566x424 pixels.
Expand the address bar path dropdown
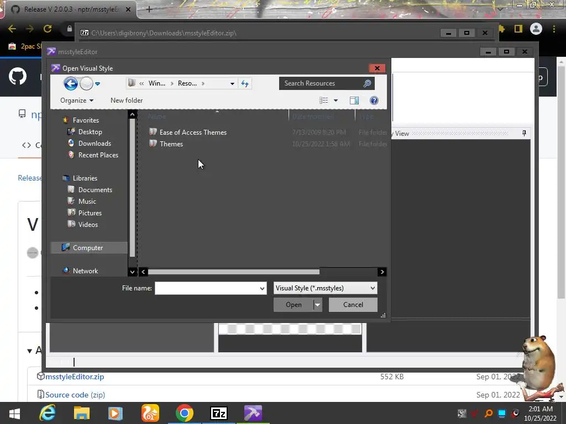tap(232, 84)
